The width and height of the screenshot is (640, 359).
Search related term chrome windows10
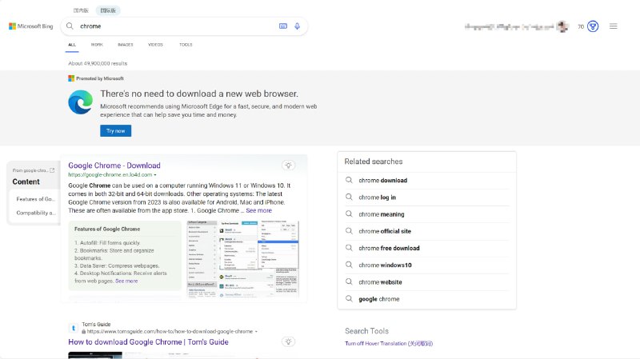[x=385, y=265]
